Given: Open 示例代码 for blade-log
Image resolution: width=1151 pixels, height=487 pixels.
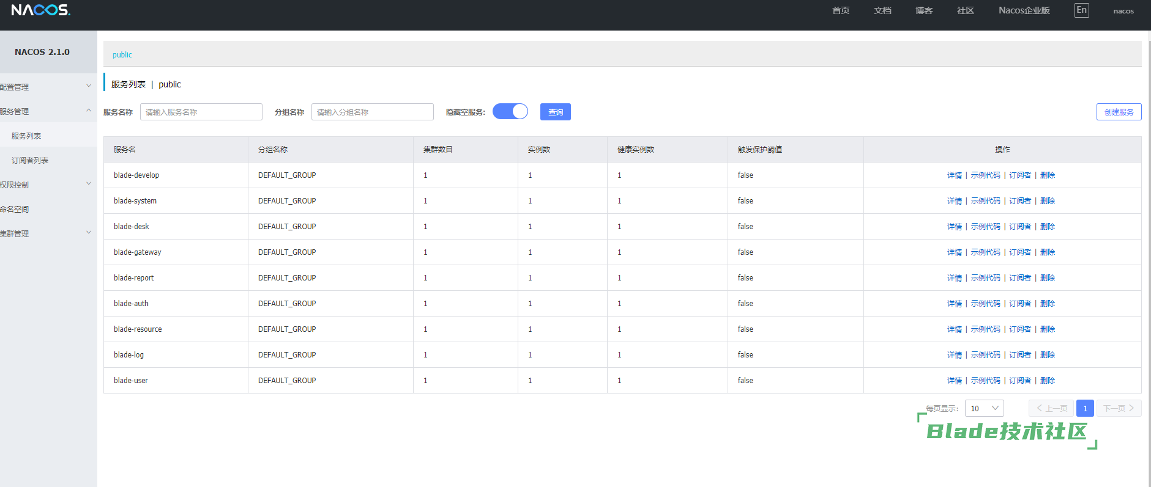Looking at the screenshot, I should pos(985,355).
